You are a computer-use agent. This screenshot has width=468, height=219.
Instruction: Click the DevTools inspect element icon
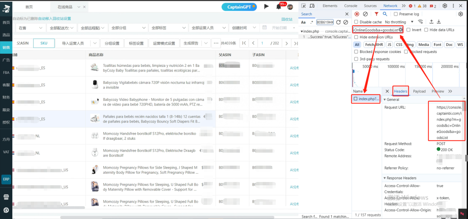tap(304, 6)
